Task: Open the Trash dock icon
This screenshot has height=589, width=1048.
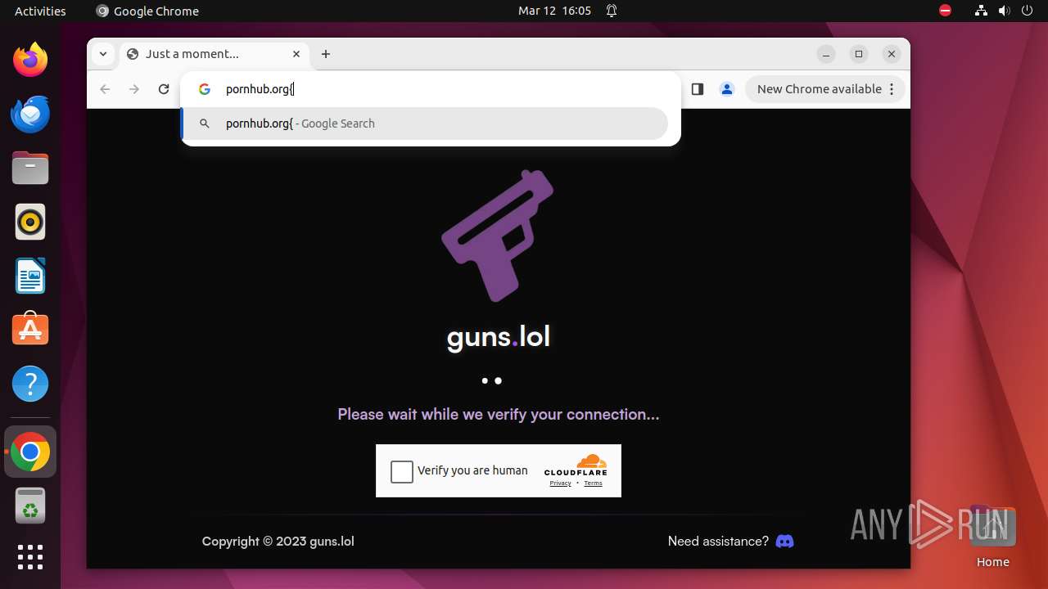Action: point(30,506)
